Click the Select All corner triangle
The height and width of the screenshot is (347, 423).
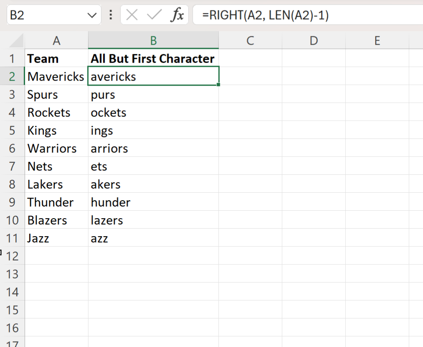coord(16,41)
